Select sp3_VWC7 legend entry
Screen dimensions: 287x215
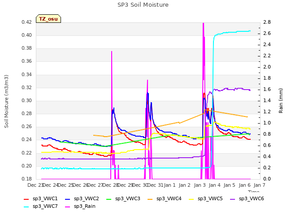tap(41, 206)
